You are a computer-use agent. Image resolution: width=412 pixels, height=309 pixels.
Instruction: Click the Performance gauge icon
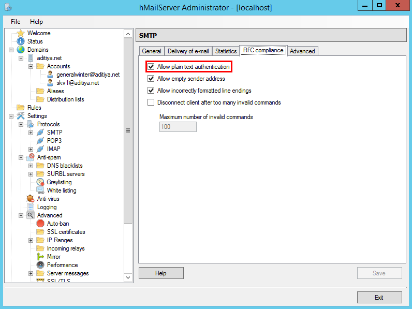click(40, 265)
